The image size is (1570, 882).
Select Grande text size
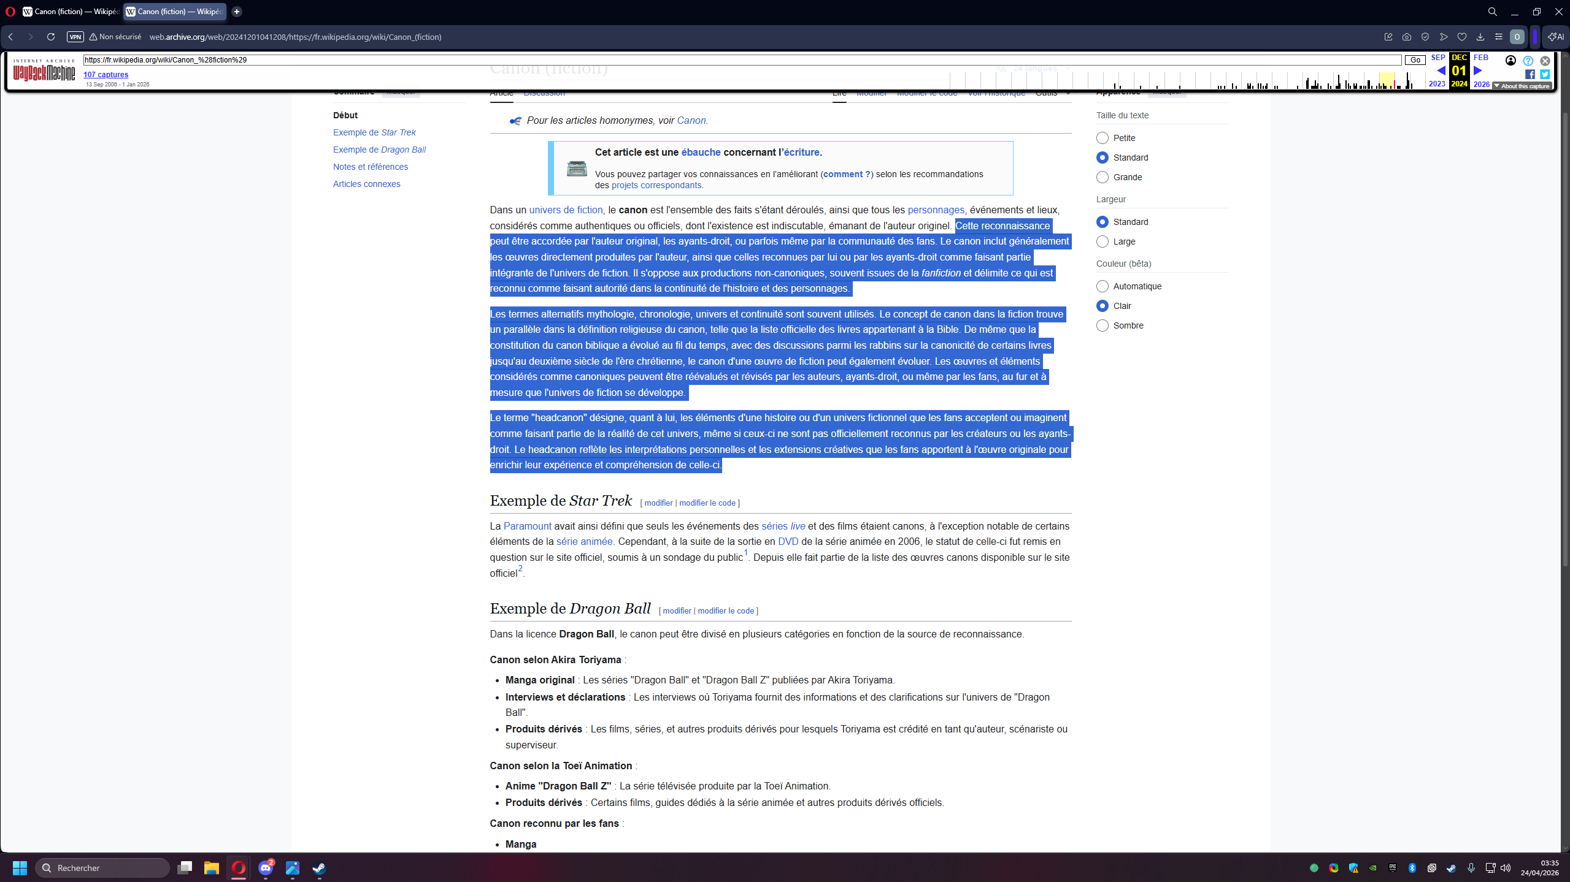1102,177
